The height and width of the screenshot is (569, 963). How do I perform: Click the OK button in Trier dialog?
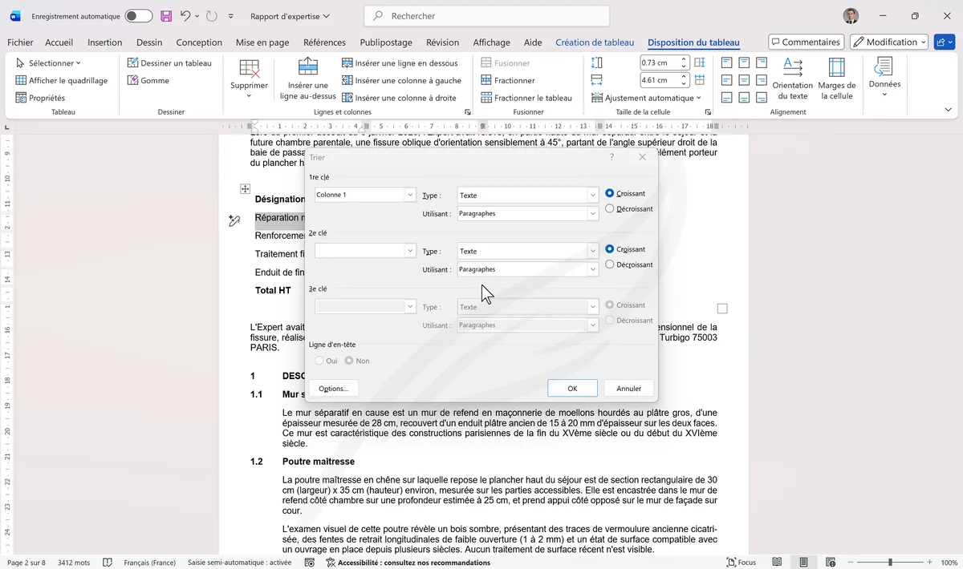click(x=572, y=388)
